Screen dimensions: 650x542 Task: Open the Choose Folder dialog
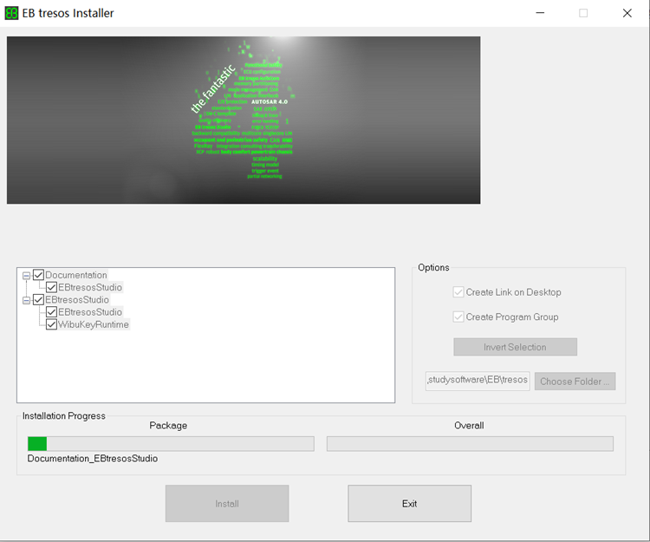click(x=575, y=382)
